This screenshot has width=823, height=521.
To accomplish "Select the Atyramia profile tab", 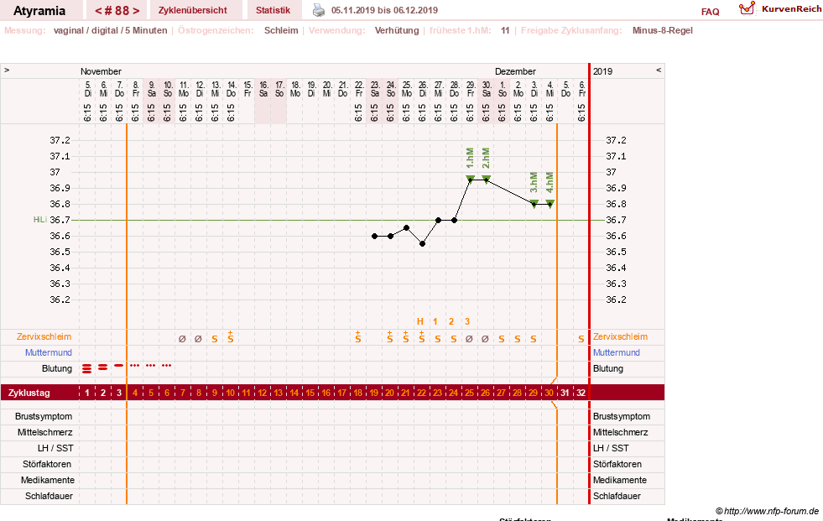I will 39,11.
